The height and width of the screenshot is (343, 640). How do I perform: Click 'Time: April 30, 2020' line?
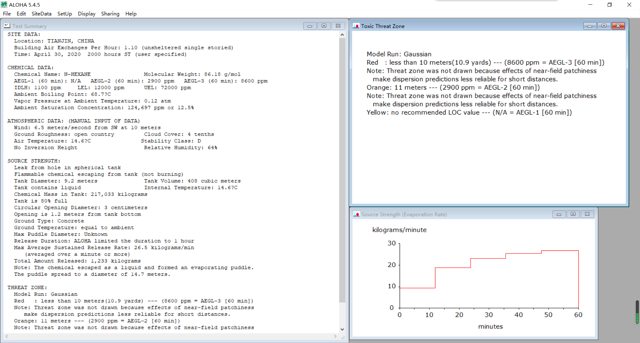100,54
